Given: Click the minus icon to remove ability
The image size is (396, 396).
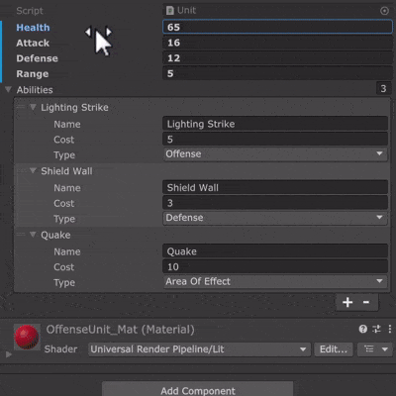Looking at the screenshot, I should 366,302.
